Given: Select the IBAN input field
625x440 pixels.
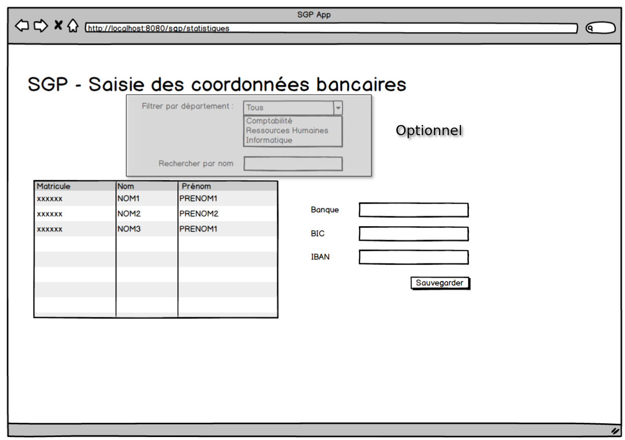Looking at the screenshot, I should [x=414, y=257].
